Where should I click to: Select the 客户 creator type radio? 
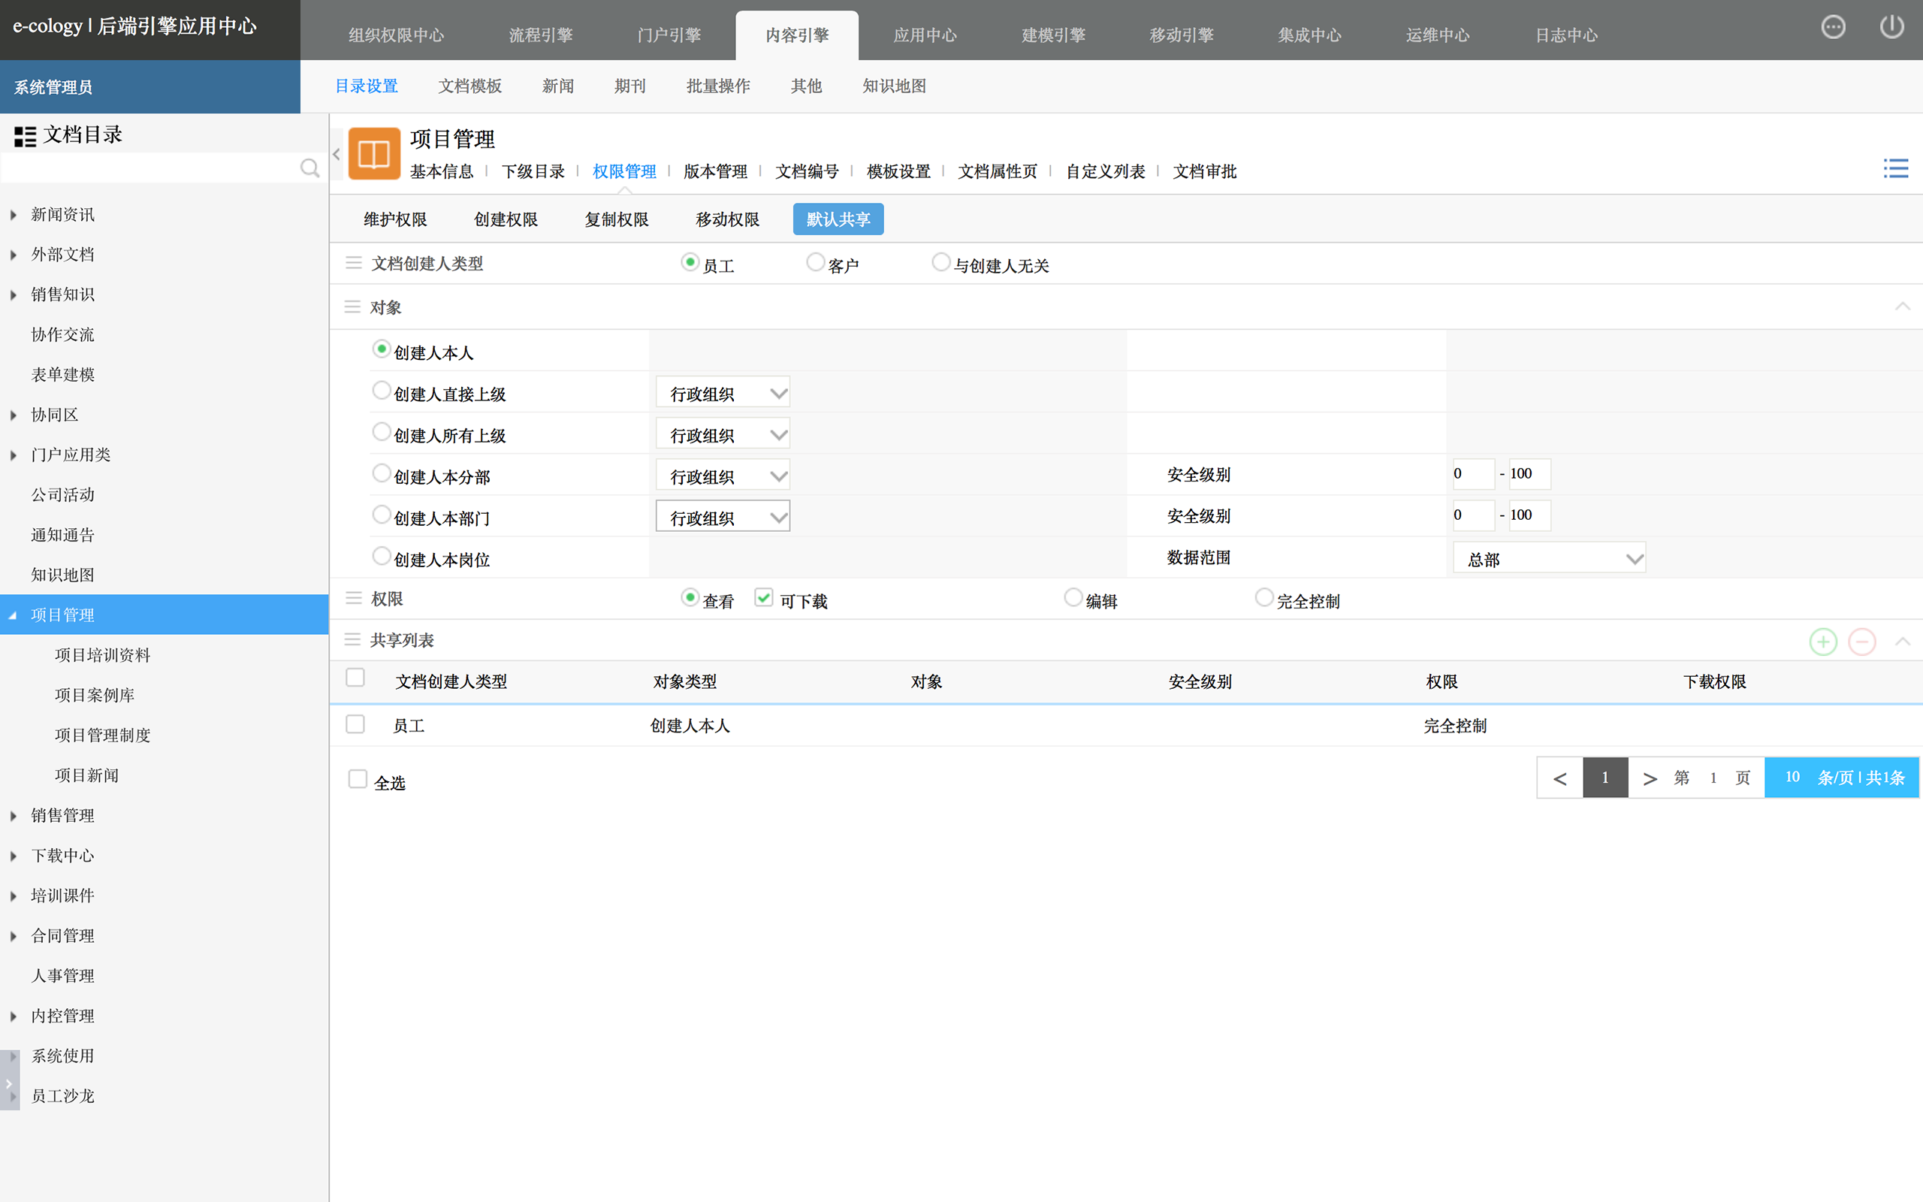coord(815,261)
